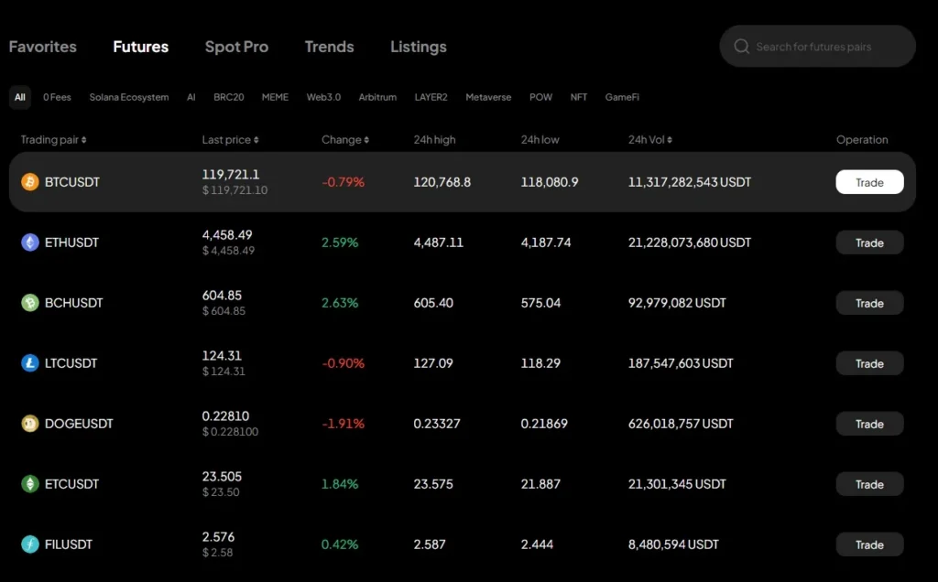Open the Listings tab
The height and width of the screenshot is (582, 938).
(418, 47)
